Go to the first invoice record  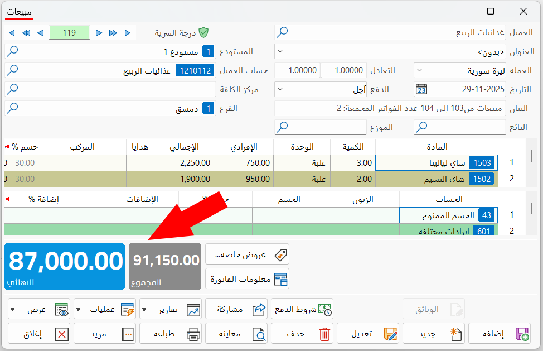[x=11, y=33]
